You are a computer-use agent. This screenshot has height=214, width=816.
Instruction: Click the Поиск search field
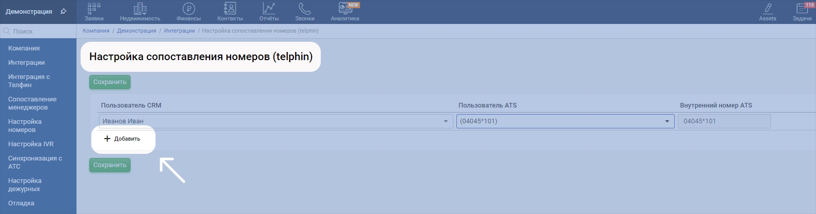[x=41, y=31]
